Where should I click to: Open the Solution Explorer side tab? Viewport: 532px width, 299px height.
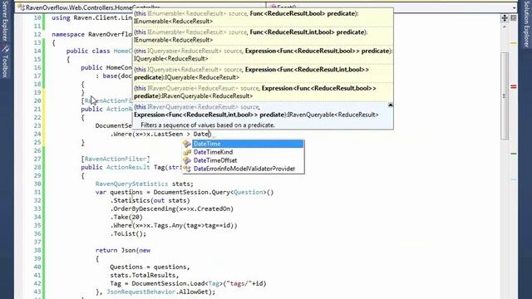click(x=526, y=24)
